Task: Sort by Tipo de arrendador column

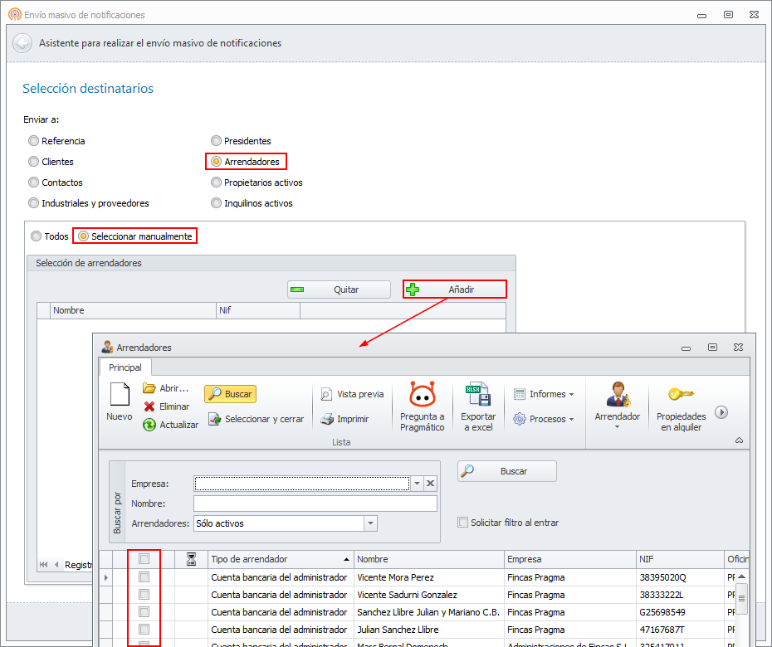Action: 281,559
